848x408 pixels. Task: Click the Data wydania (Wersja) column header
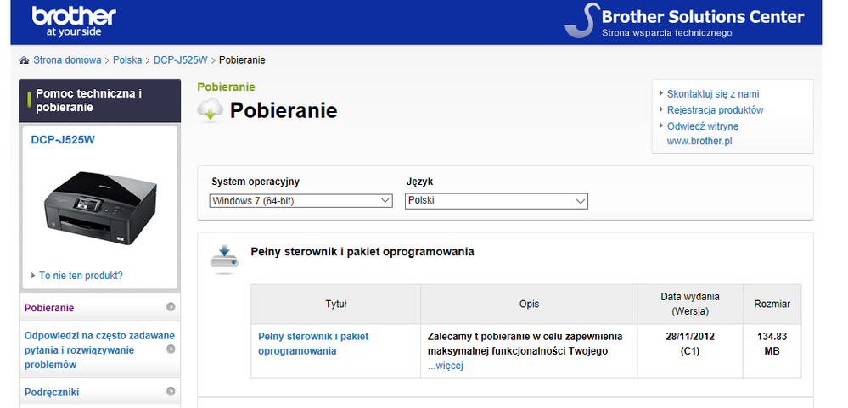[x=690, y=305]
